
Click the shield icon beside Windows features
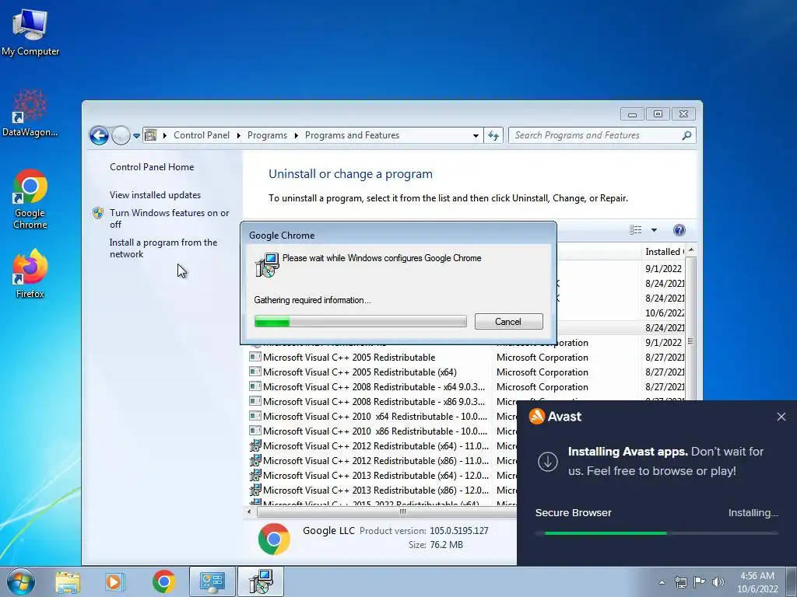[98, 213]
